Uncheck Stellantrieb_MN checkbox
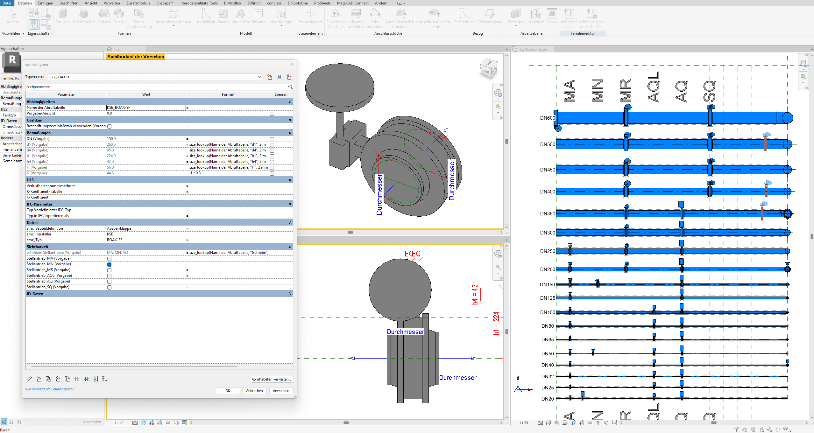Image resolution: width=814 pixels, height=433 pixels. 109,264
